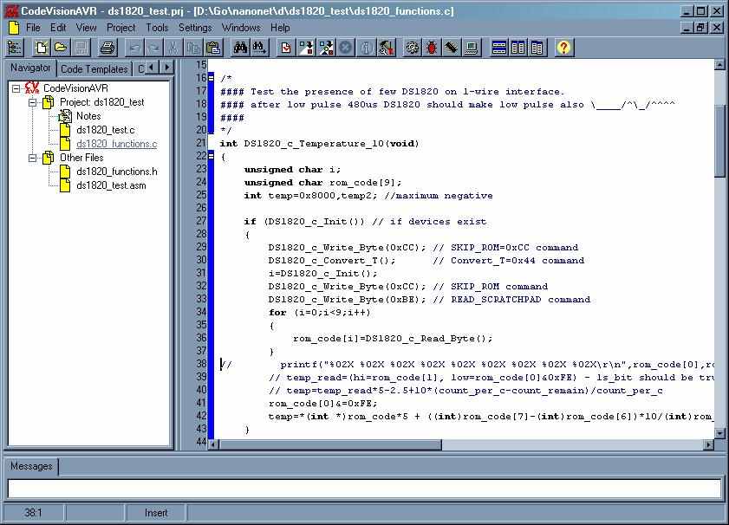Click the save floppy disk icon
729x525 pixels.
[81, 48]
